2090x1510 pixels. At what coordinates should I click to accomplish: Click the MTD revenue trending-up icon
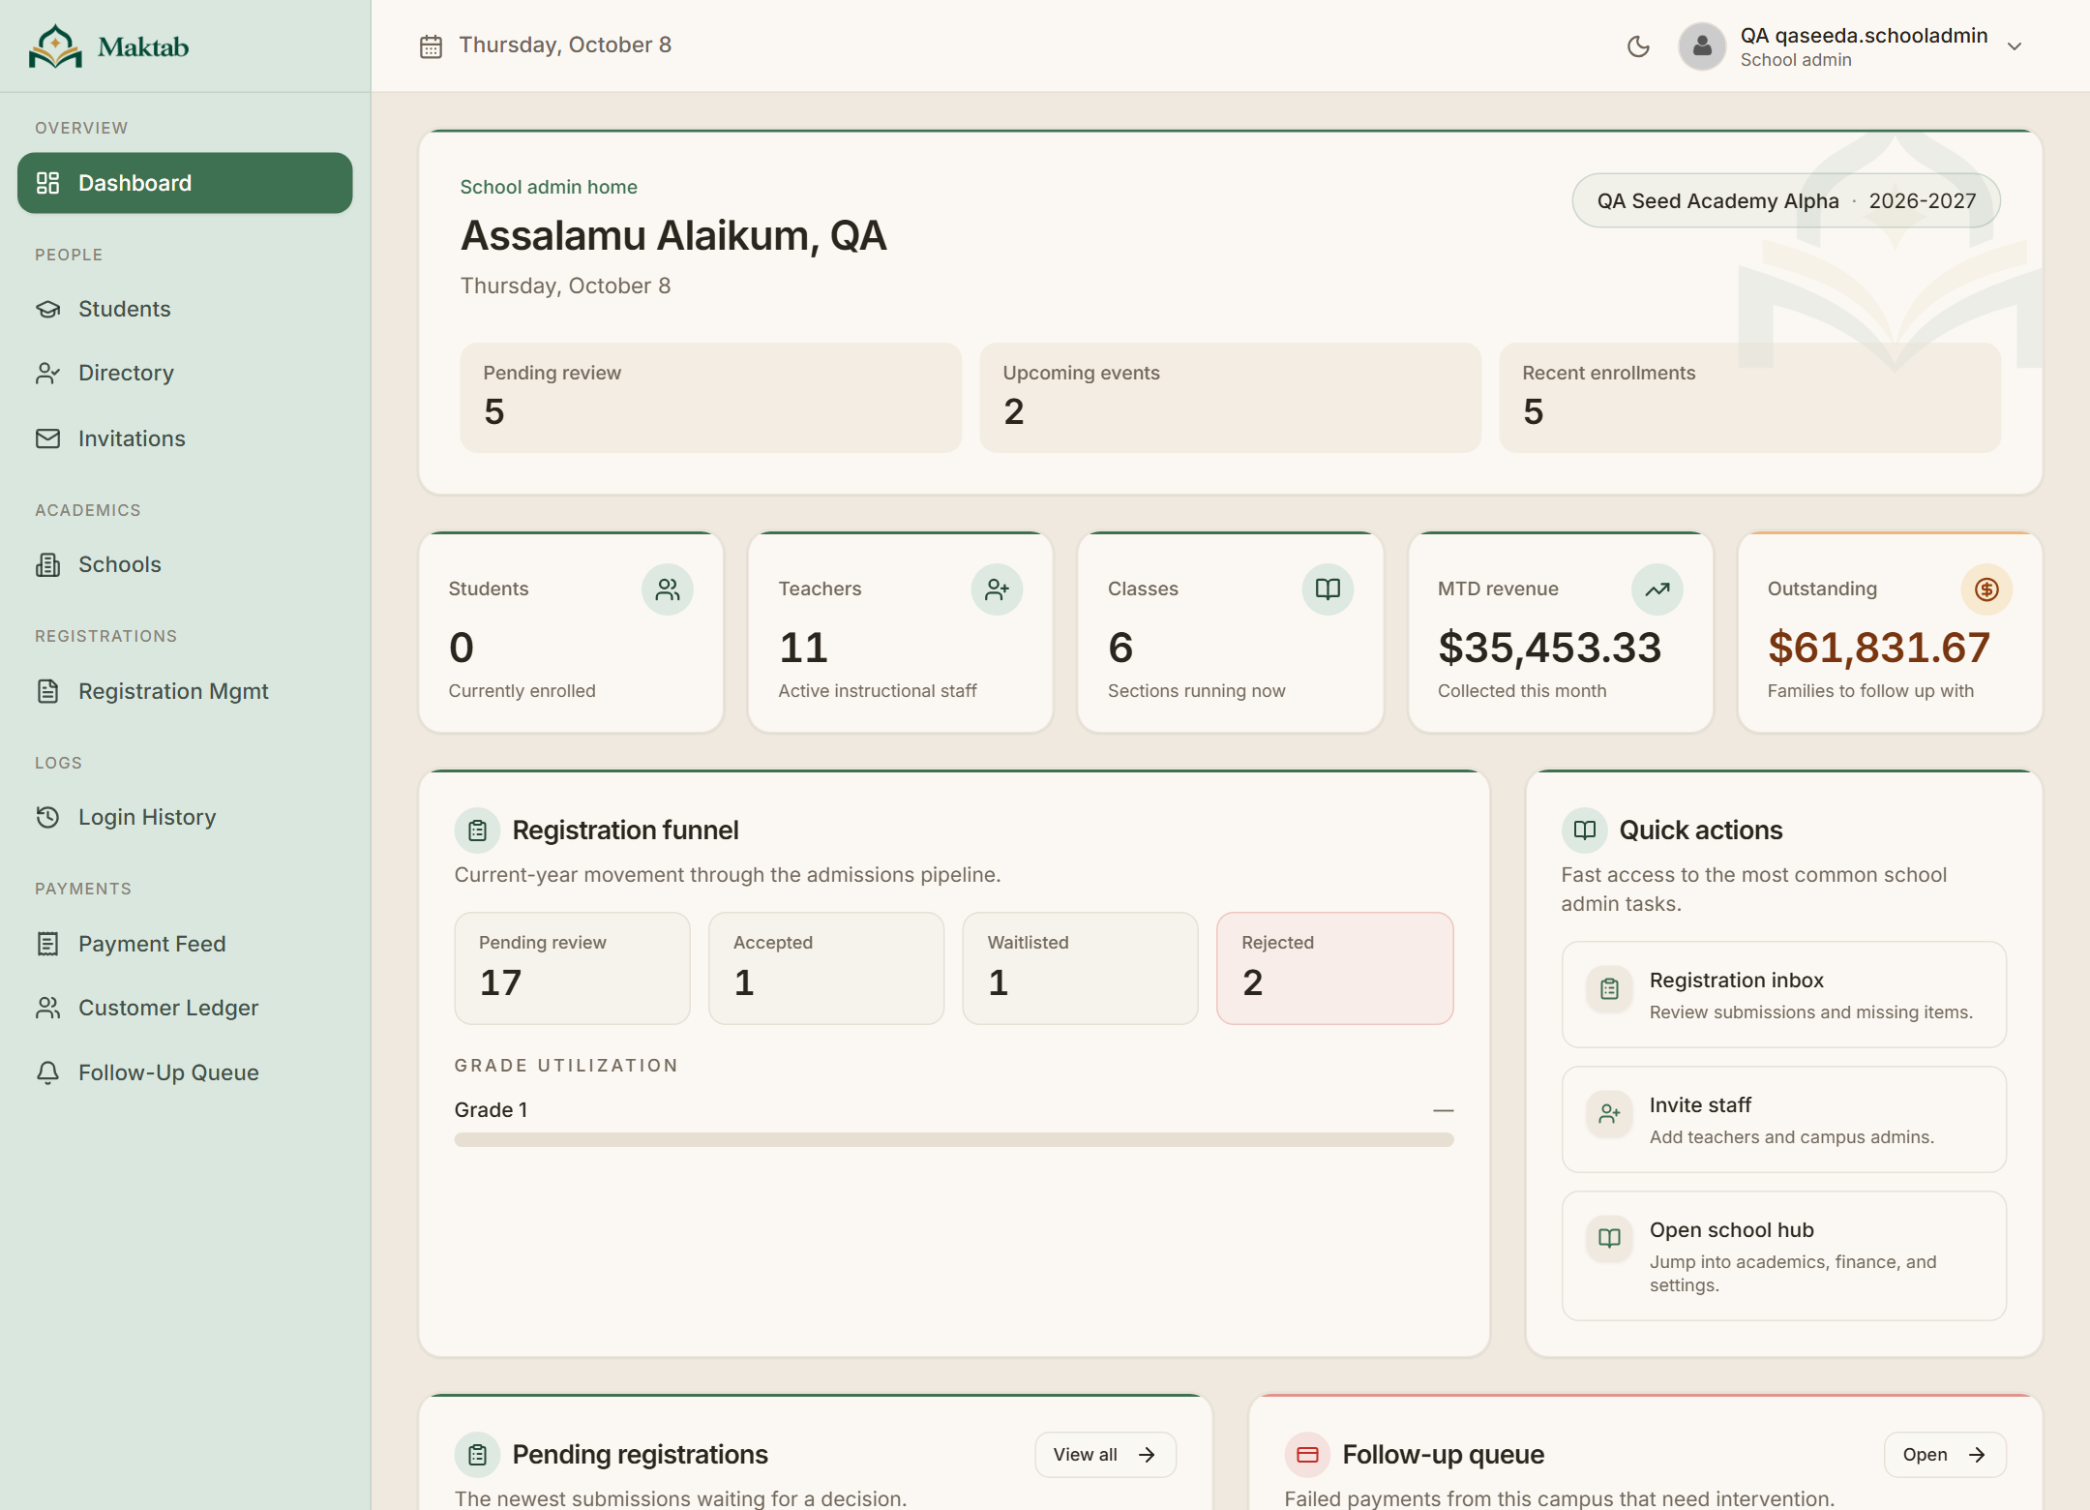coord(1657,589)
